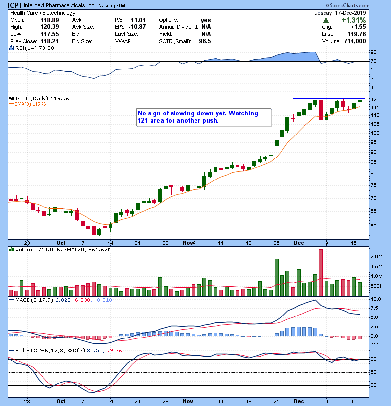The height and width of the screenshot is (406, 391).
Task: Click the +1.31% percent change value
Action: pos(353,20)
